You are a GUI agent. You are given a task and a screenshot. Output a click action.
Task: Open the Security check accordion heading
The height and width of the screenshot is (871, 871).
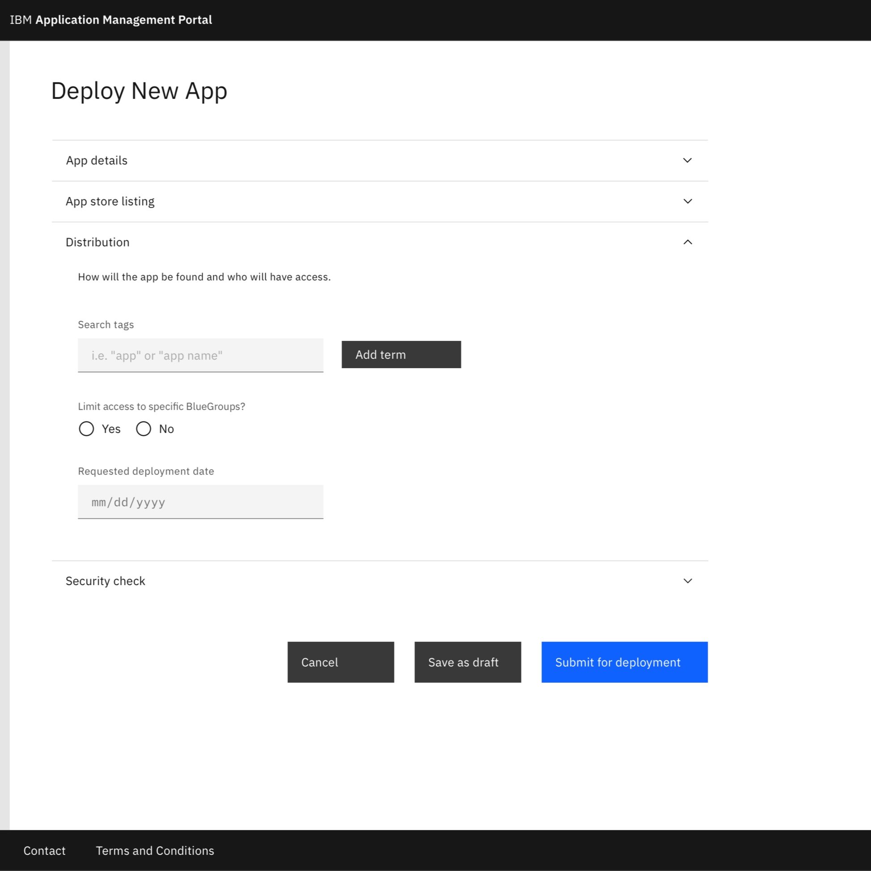coord(380,581)
